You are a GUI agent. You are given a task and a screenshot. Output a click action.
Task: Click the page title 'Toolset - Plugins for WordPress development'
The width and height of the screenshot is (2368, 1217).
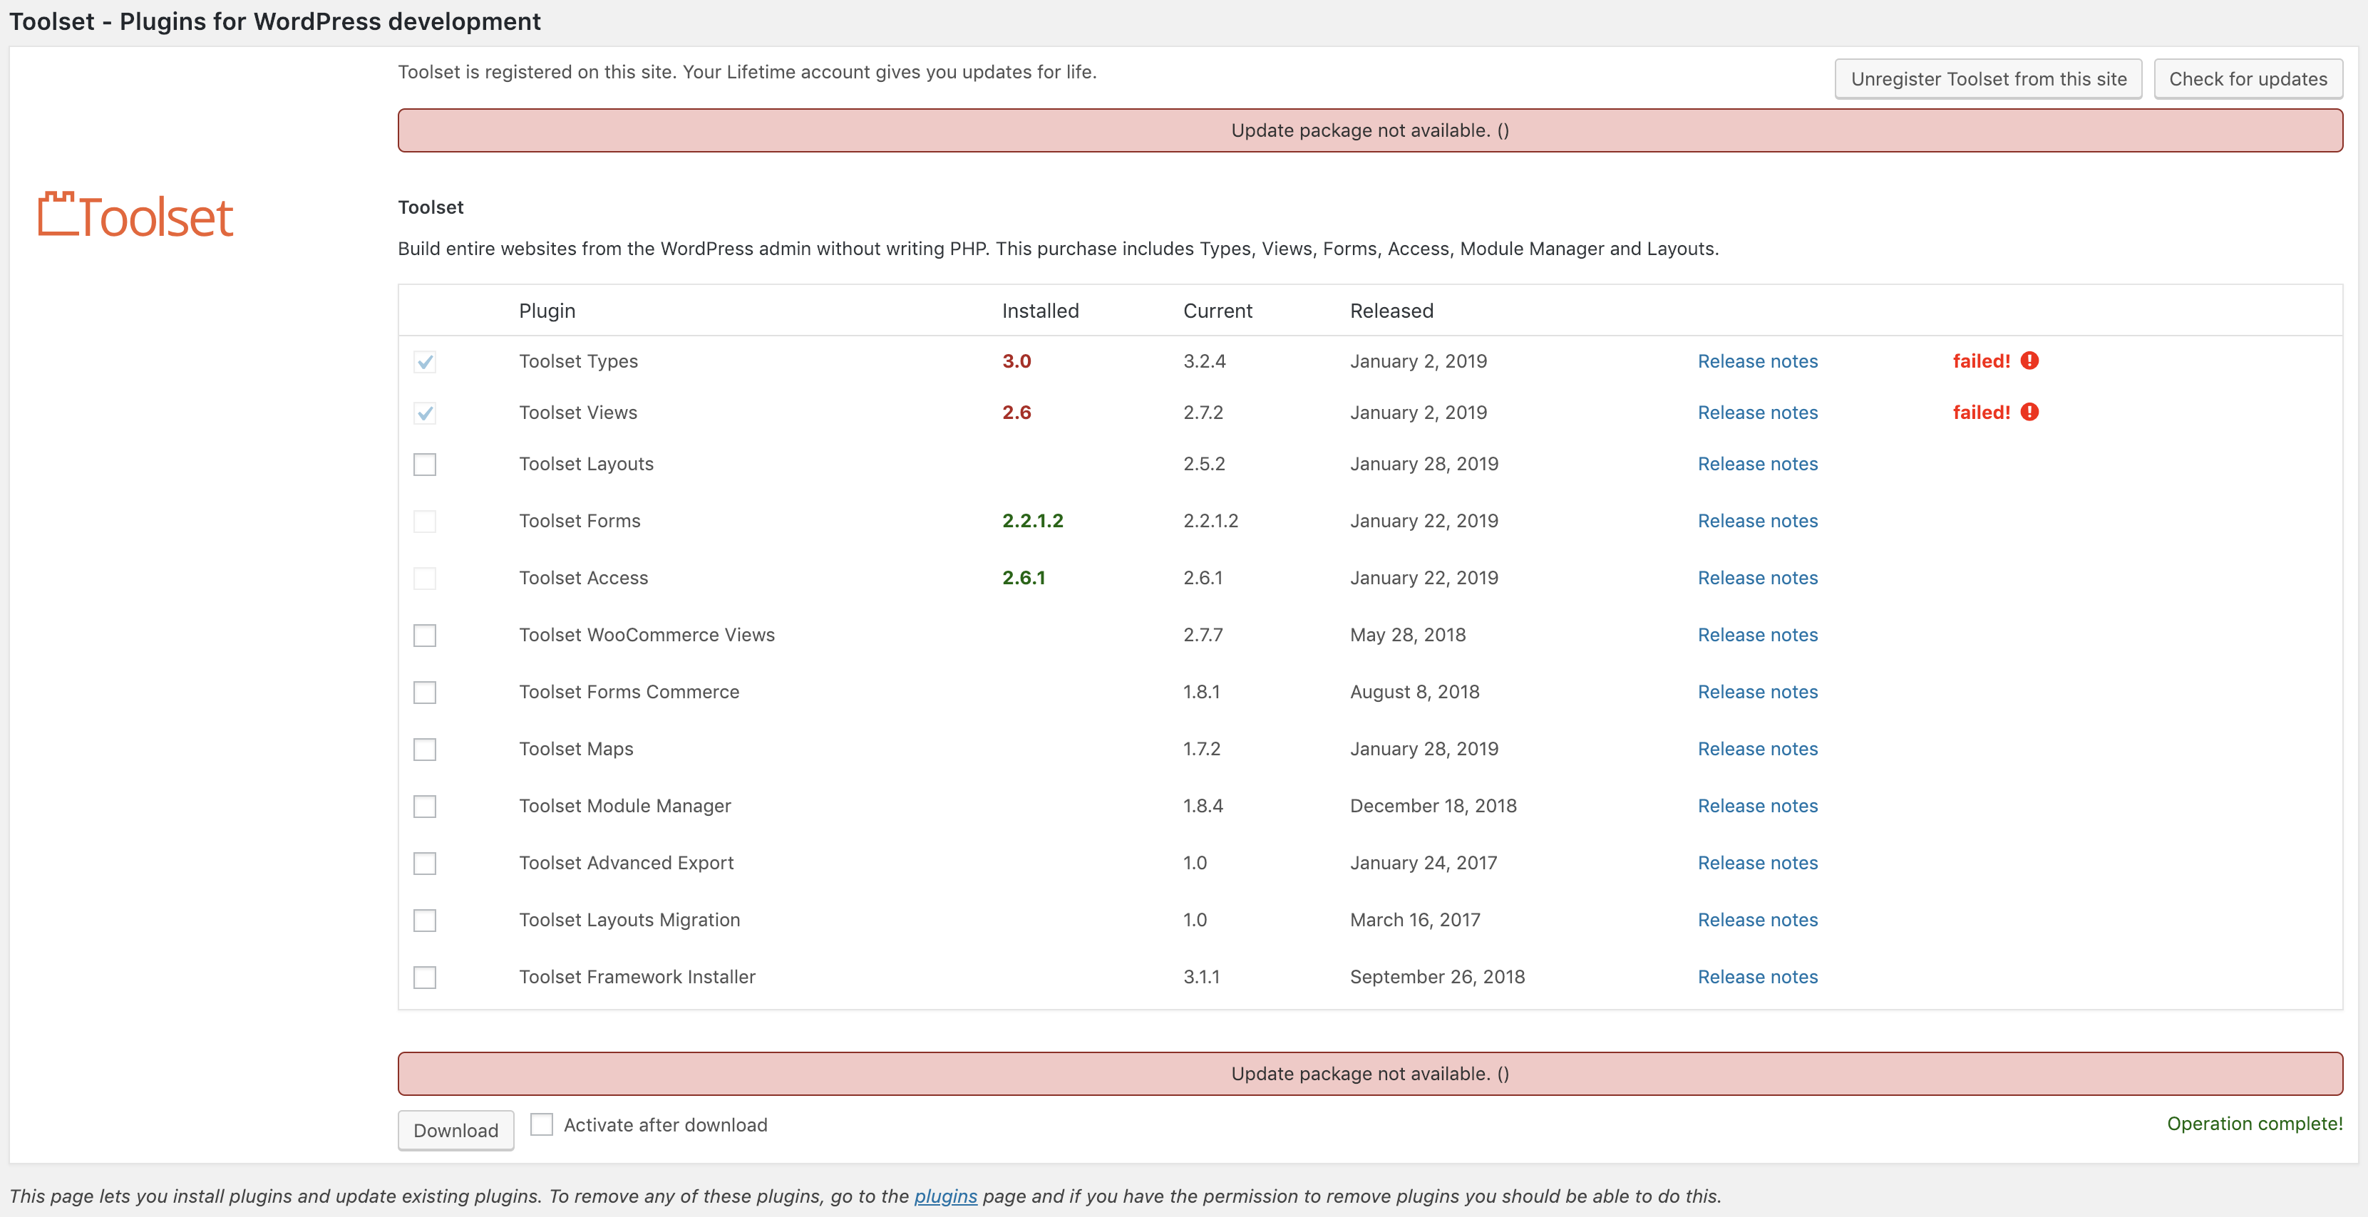275,21
